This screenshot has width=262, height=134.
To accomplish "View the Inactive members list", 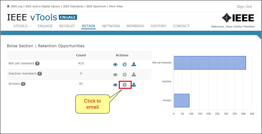I will click(115, 75).
